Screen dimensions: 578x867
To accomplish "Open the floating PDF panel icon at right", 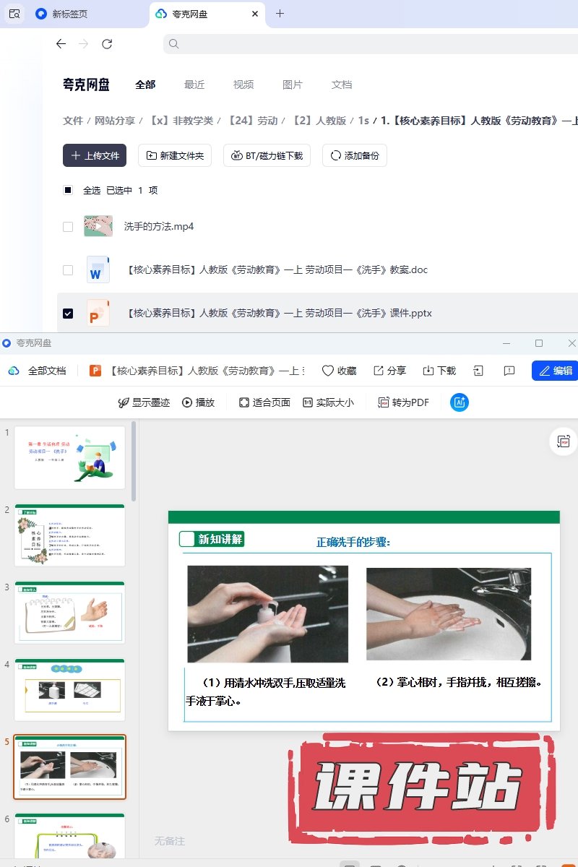I will tap(563, 441).
